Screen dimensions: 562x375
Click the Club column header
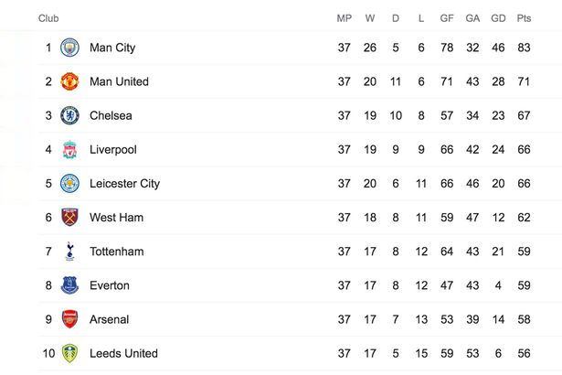pyautogui.click(x=48, y=18)
